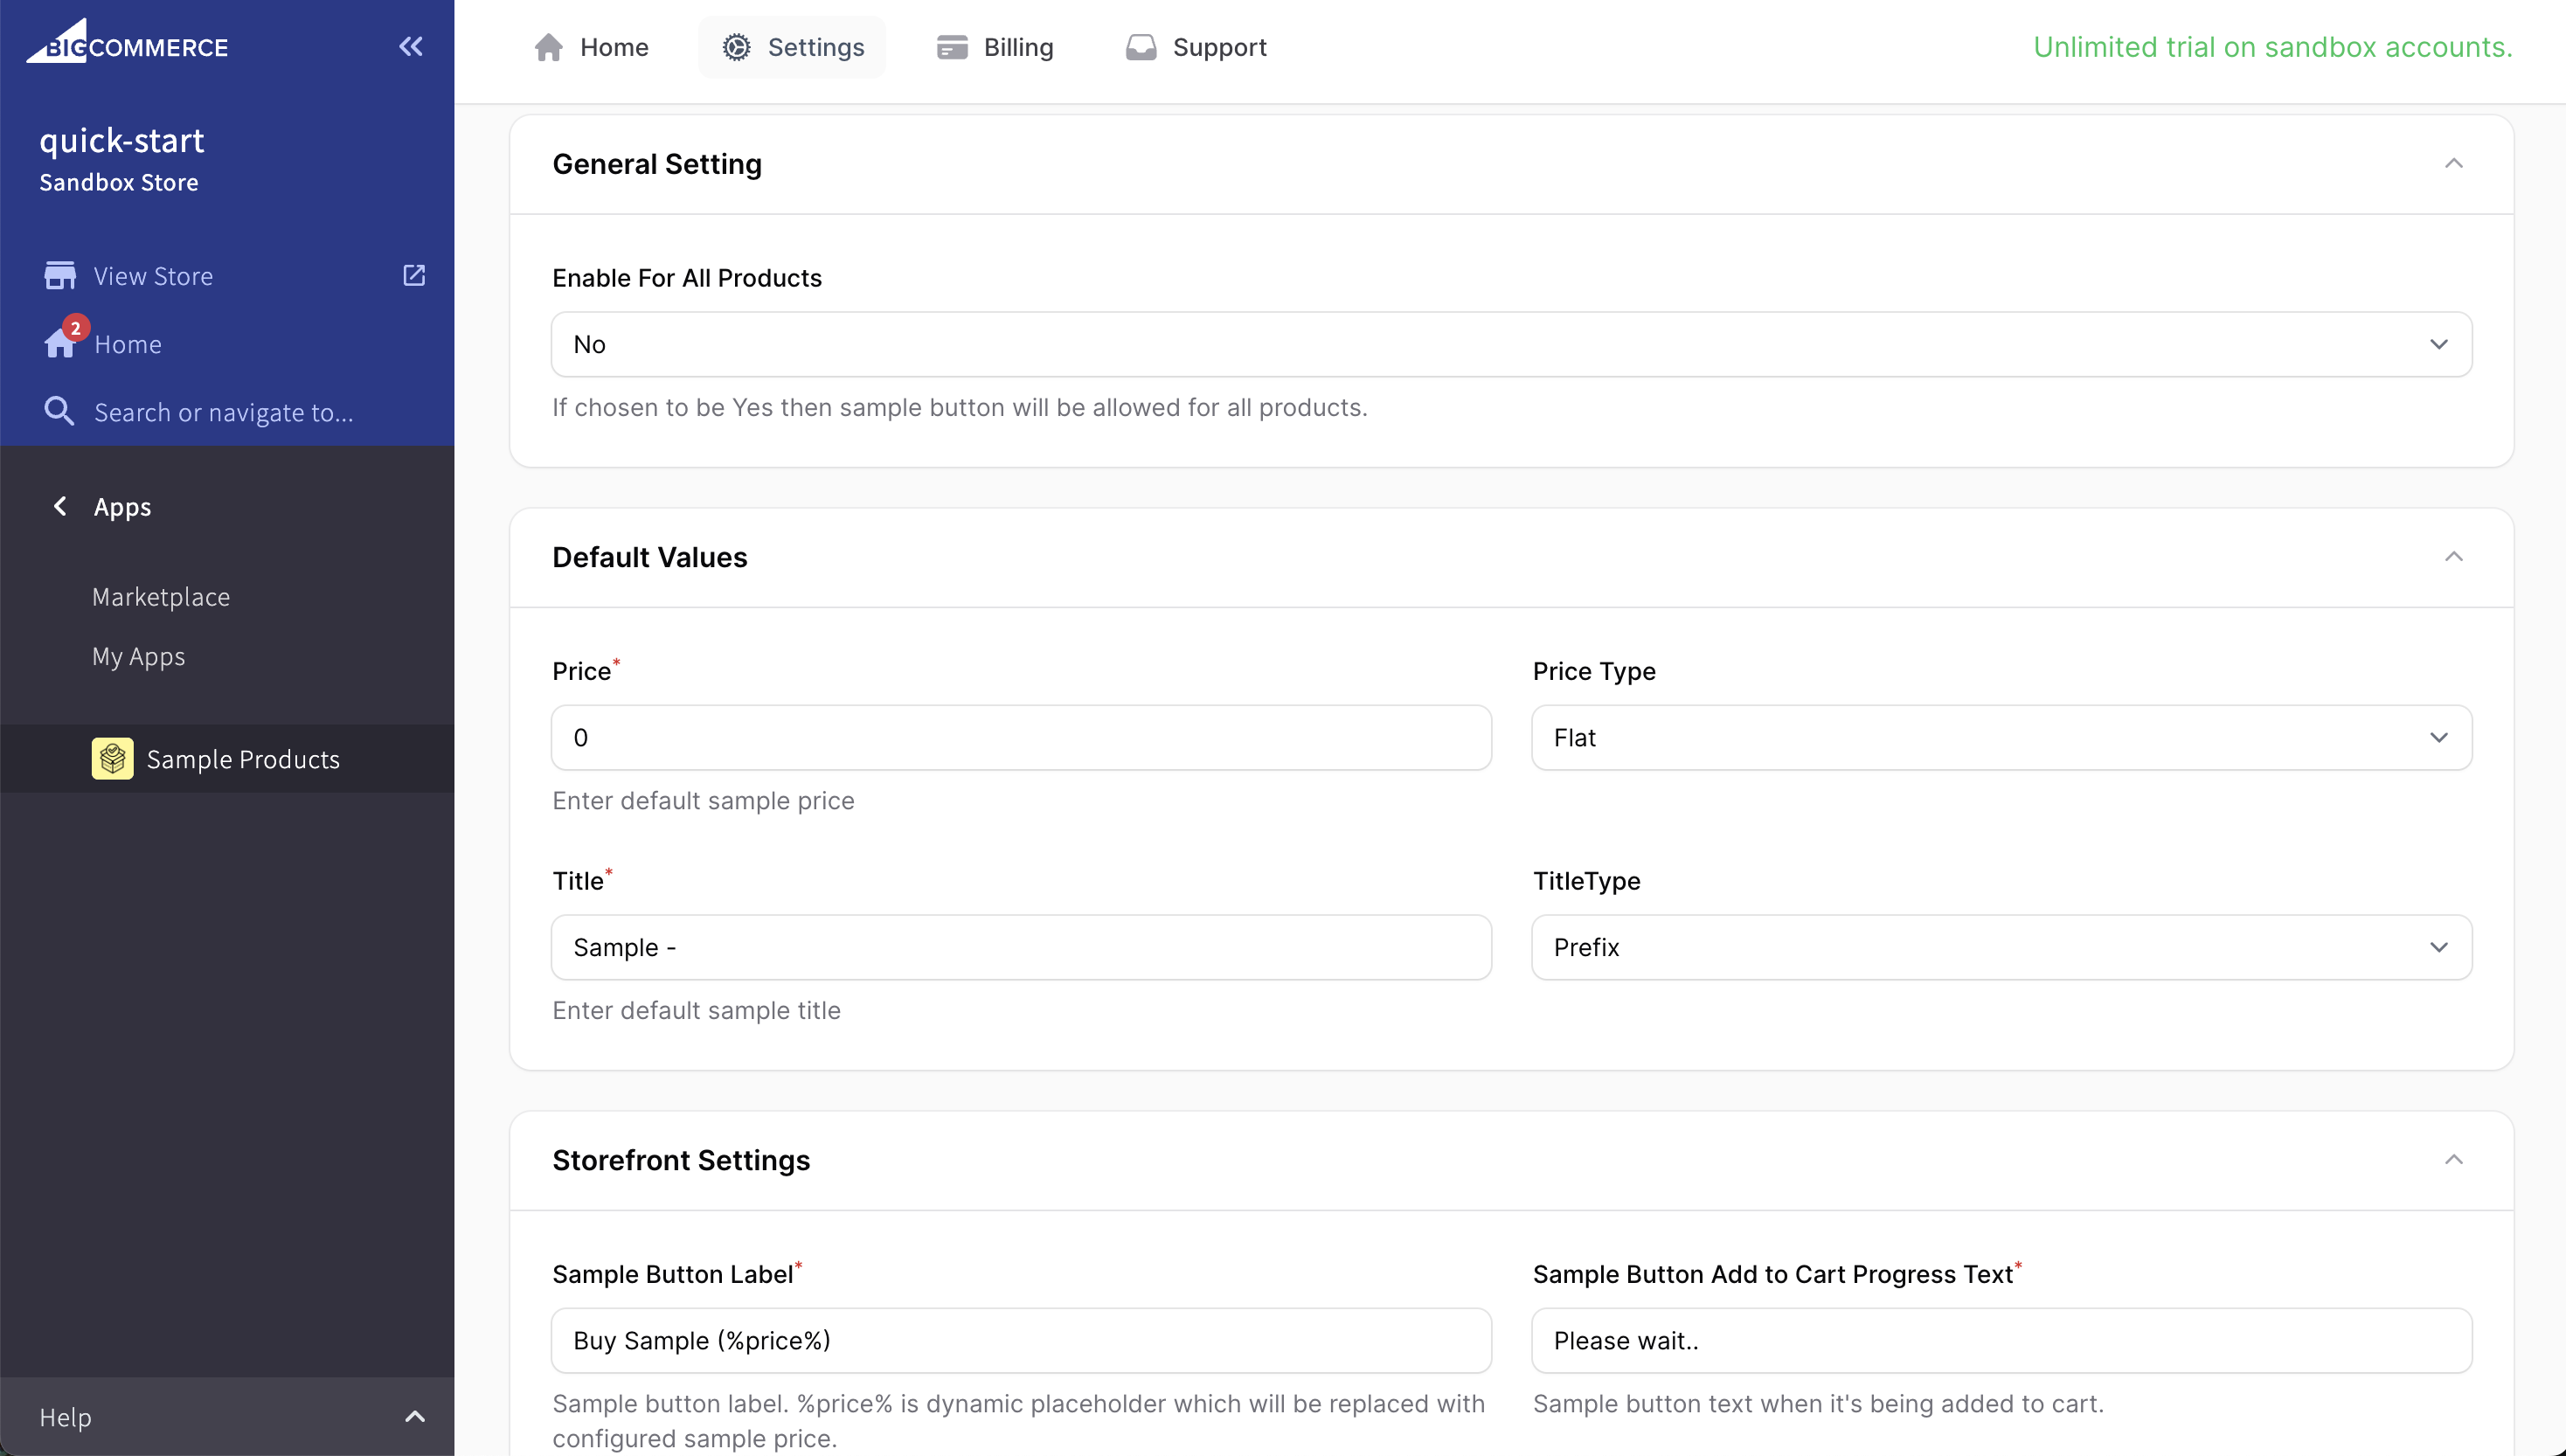Open store in new tab external-link icon
Screen dimensions: 2566x1456
tap(414, 275)
